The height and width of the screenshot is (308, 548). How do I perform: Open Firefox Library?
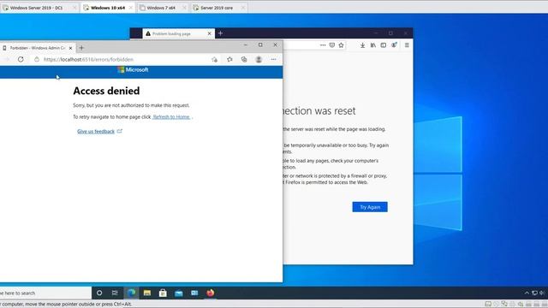point(373,45)
